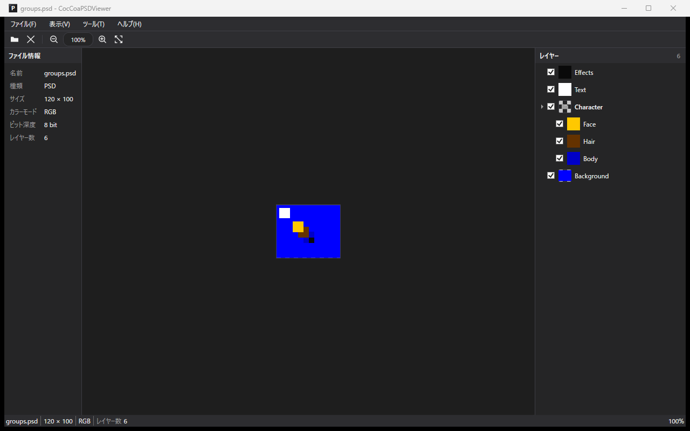
Task: Toggle the Character group visibility checkbox
Action: pos(551,107)
